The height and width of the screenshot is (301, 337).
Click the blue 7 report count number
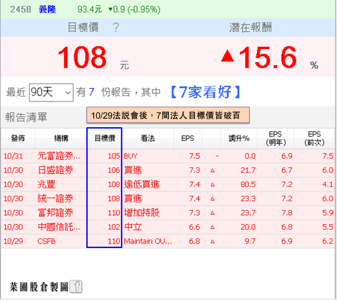click(x=92, y=92)
